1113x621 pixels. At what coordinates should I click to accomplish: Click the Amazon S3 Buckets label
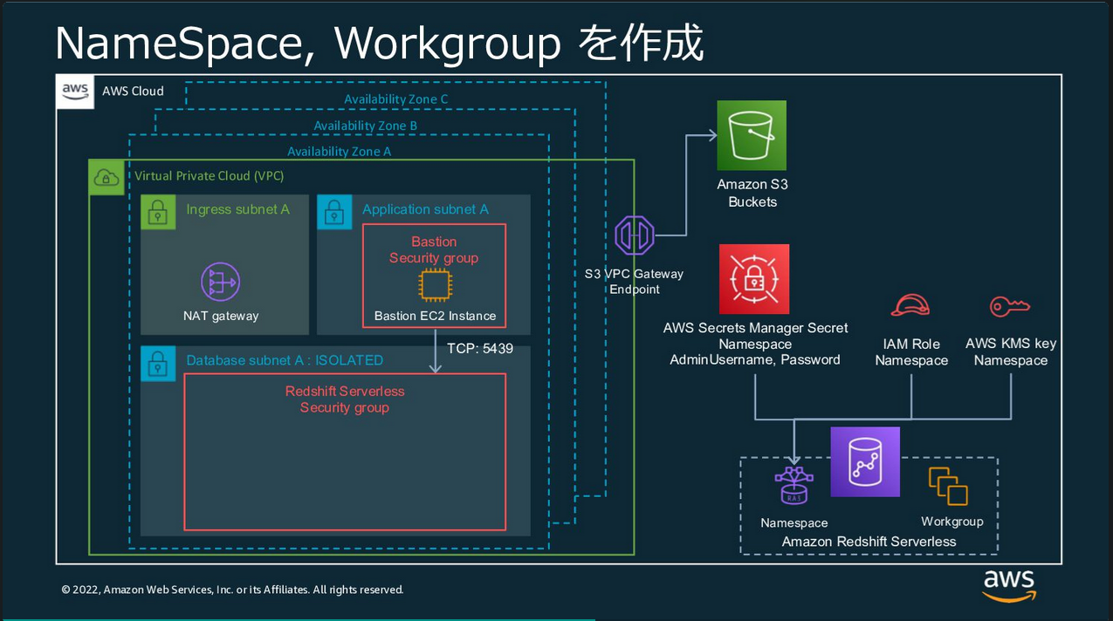752,193
